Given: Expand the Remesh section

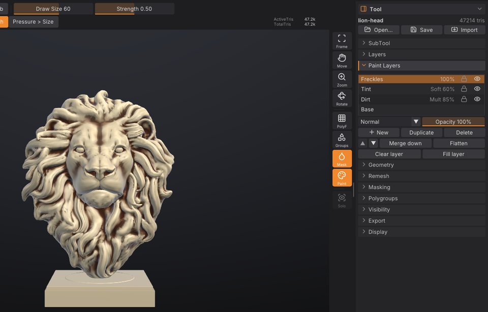Looking at the screenshot, I should coord(422,176).
